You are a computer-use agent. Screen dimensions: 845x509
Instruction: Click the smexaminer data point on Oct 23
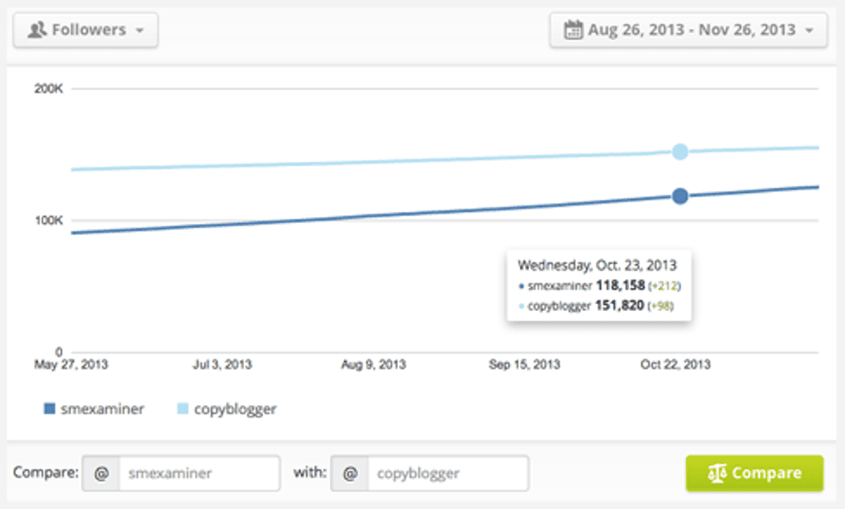(680, 196)
